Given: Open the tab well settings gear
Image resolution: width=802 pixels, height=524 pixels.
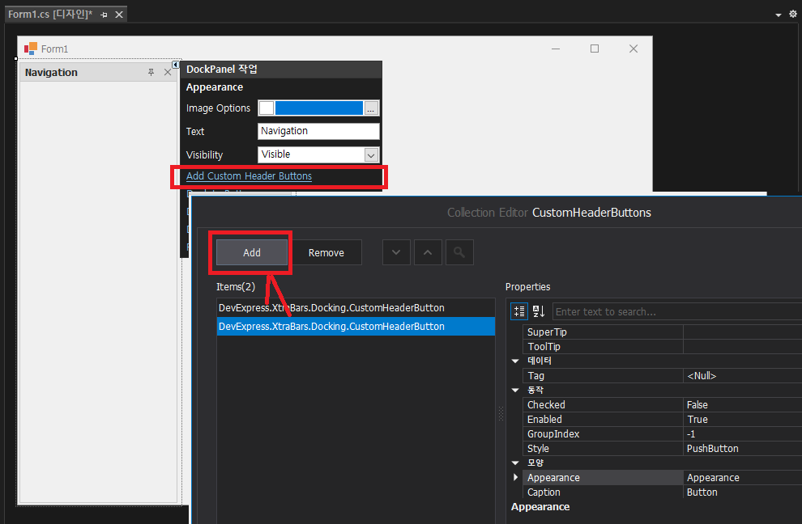Looking at the screenshot, I should 793,15.
